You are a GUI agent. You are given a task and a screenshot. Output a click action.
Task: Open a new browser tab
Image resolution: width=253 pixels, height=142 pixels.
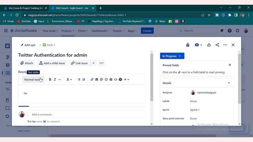100,8
